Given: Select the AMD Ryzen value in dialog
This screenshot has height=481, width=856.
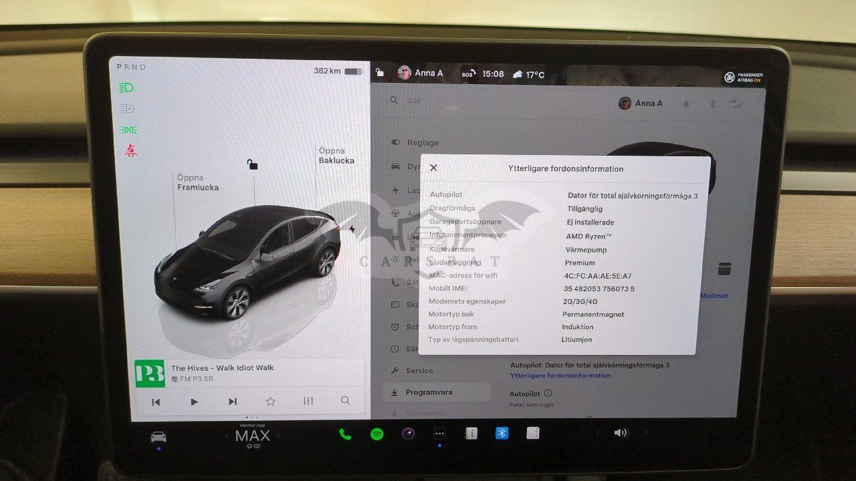Looking at the screenshot, I should (589, 236).
